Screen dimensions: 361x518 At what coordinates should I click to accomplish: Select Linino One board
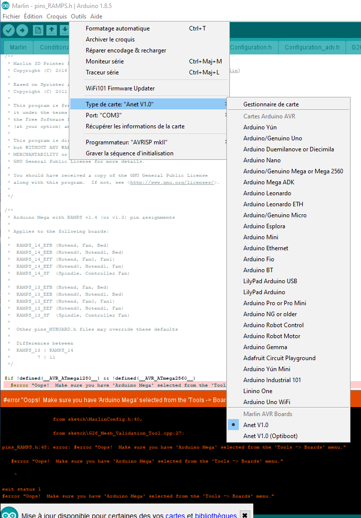(289, 391)
